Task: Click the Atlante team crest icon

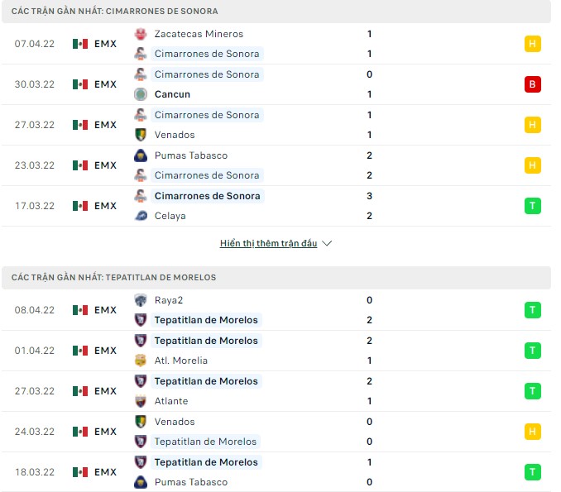Action: click(x=141, y=401)
